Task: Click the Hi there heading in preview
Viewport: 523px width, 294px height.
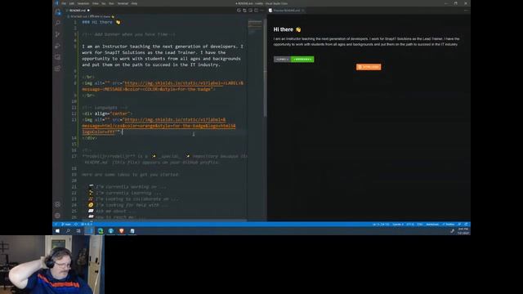Action: pos(287,29)
